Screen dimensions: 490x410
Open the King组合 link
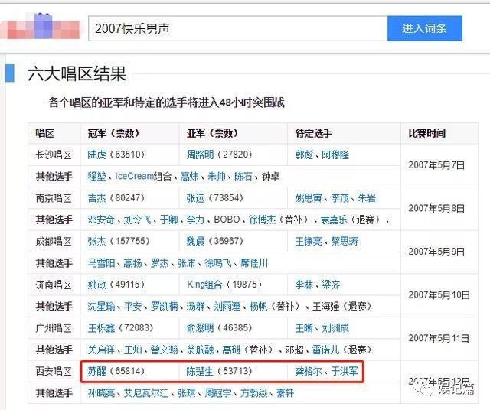[x=205, y=285]
